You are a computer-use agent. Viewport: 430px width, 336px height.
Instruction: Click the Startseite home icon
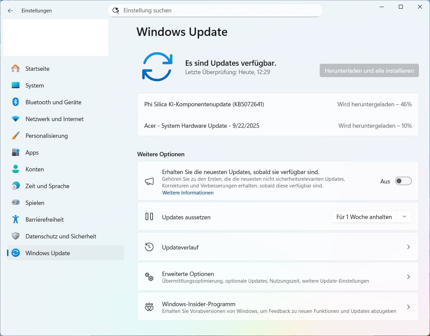(15, 68)
